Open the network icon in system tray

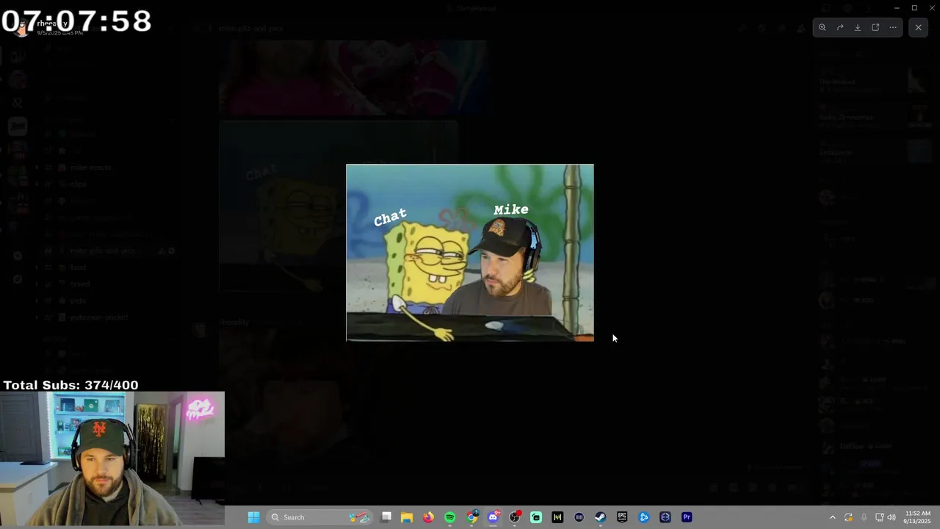click(x=879, y=517)
